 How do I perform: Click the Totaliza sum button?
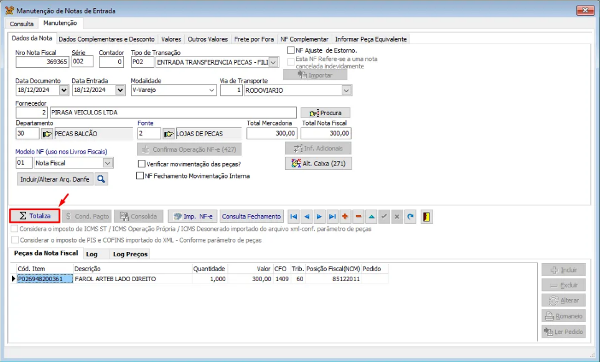point(35,216)
